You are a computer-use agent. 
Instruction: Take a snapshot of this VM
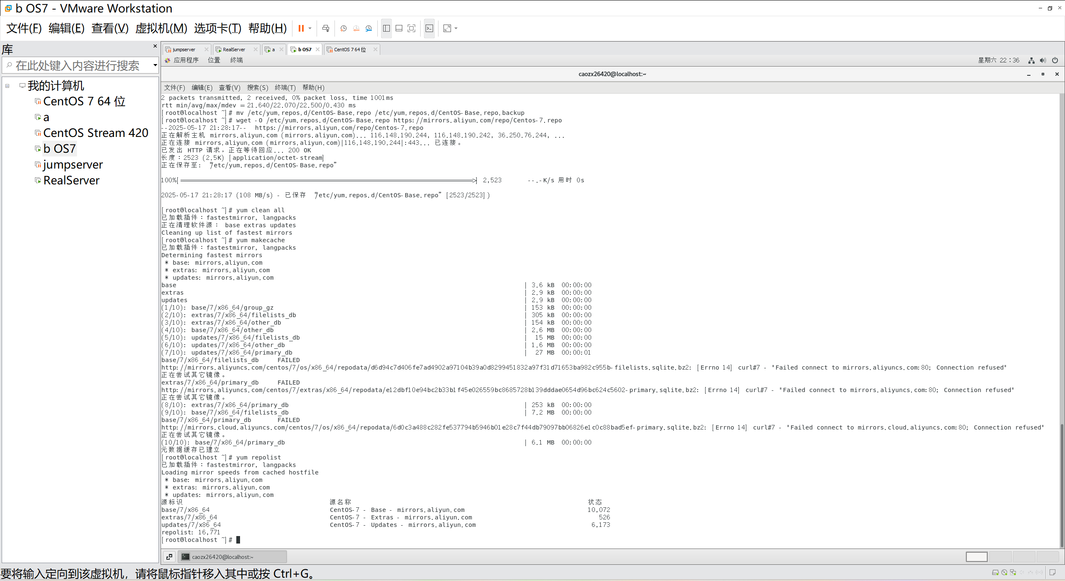[343, 28]
